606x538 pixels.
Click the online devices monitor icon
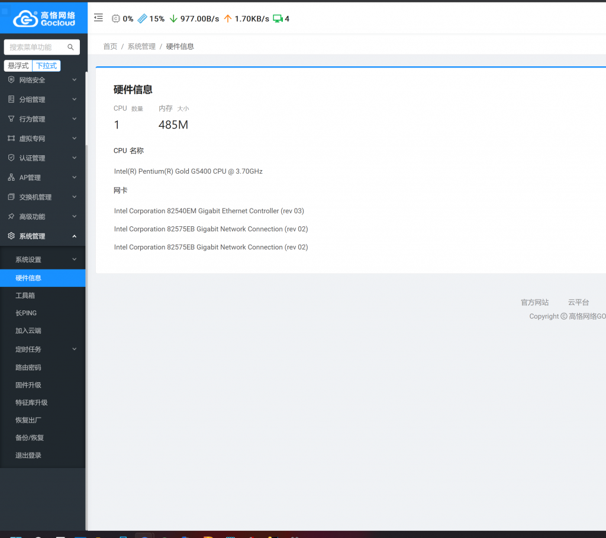(x=278, y=18)
